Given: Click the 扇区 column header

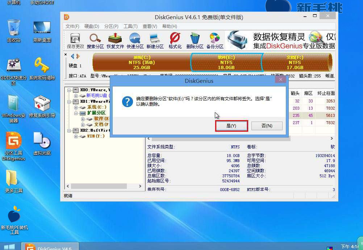Looking at the screenshot, I should click(x=308, y=93).
